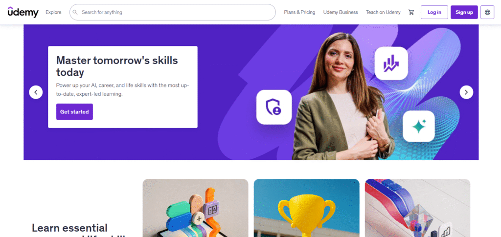
Task: Click the Sign up button
Action: (464, 12)
